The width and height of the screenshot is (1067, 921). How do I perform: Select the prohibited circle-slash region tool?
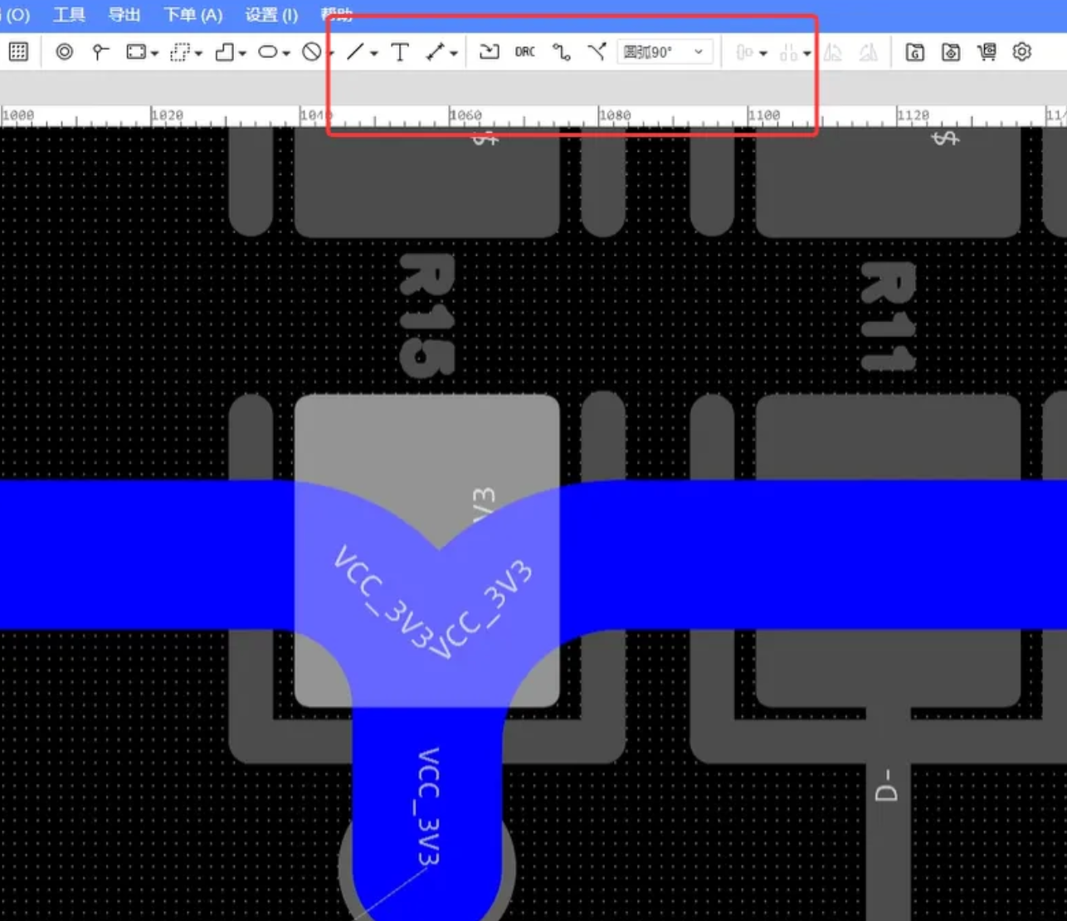click(x=312, y=52)
